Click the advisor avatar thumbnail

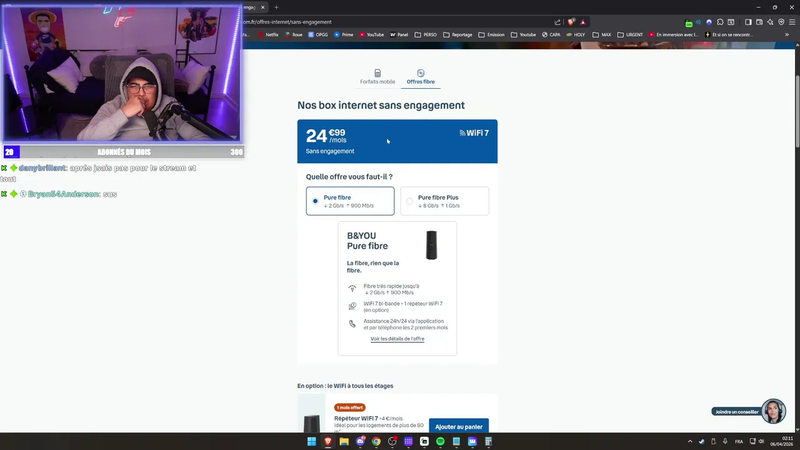773,411
